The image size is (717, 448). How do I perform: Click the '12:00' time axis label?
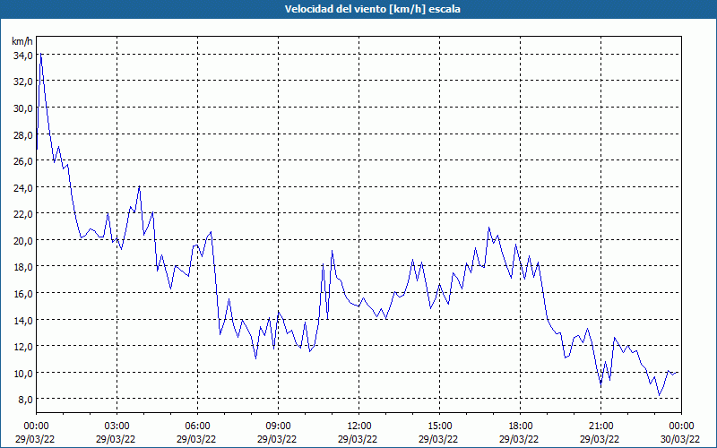tap(359, 426)
